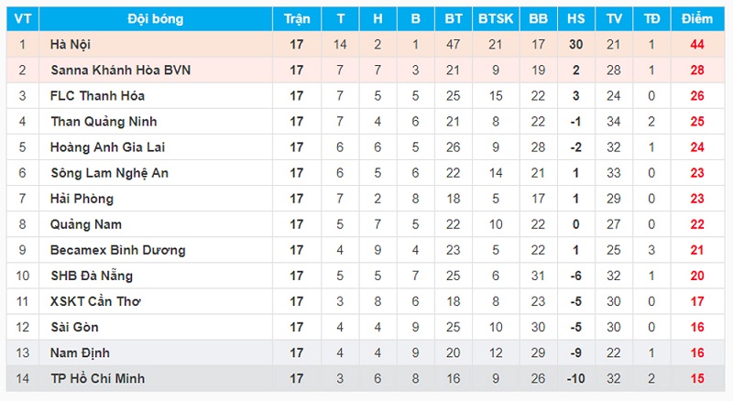The height and width of the screenshot is (401, 733).
Task: Open Than Quảng Ninh team entry
Action: click(104, 122)
